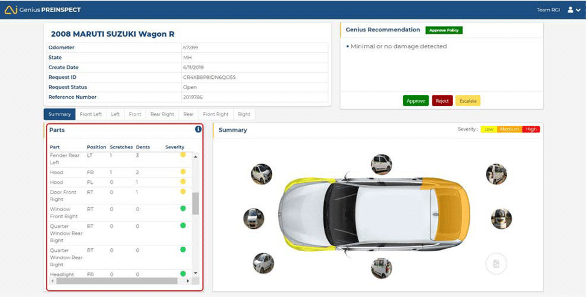This screenshot has width=586, height=297.
Task: Click yellow severity dot for Fender Rear Left
Action: coord(182,155)
